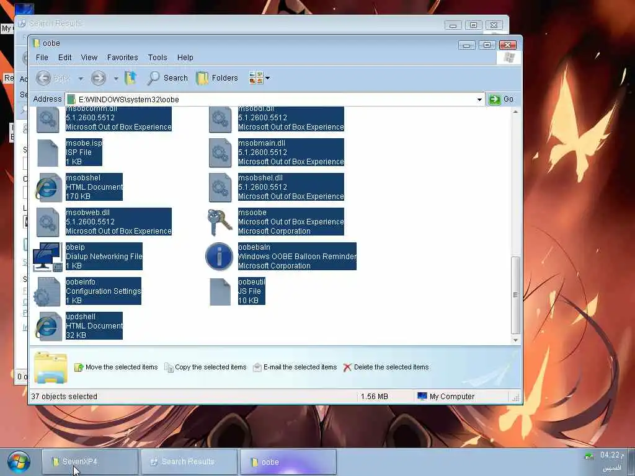This screenshot has height=476, width=635.
Task: Open the Tools menu
Action: click(x=158, y=58)
